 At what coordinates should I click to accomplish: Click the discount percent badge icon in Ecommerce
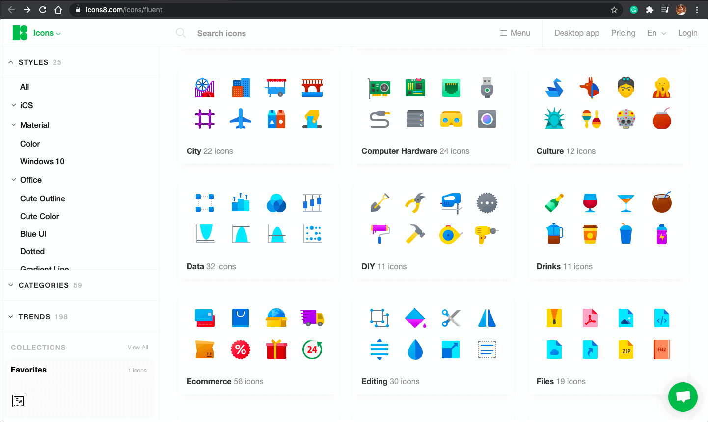point(241,349)
